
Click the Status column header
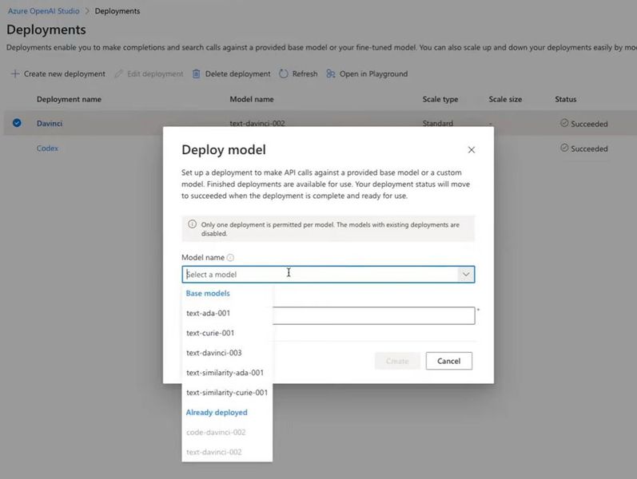coord(566,99)
